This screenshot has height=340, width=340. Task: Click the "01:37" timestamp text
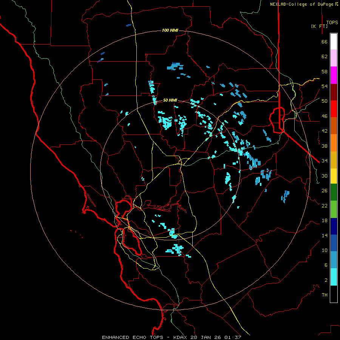[x=233, y=337]
